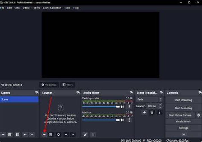
Task: Open Audio Mixer menu dots at bottom
Action: (x=93, y=134)
